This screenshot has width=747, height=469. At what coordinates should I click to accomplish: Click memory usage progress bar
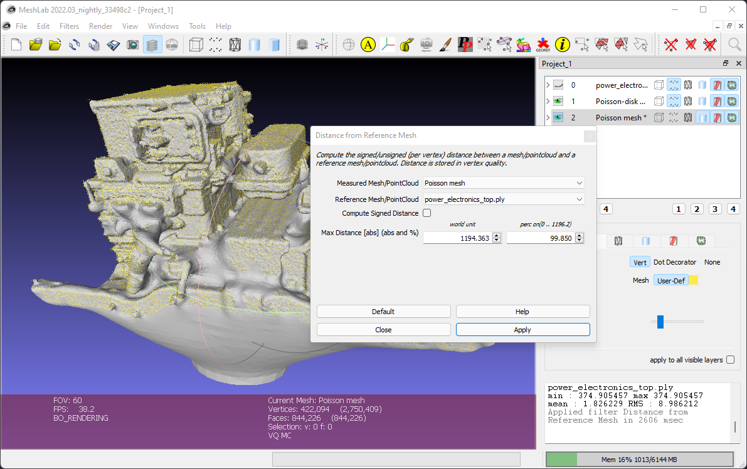639,460
